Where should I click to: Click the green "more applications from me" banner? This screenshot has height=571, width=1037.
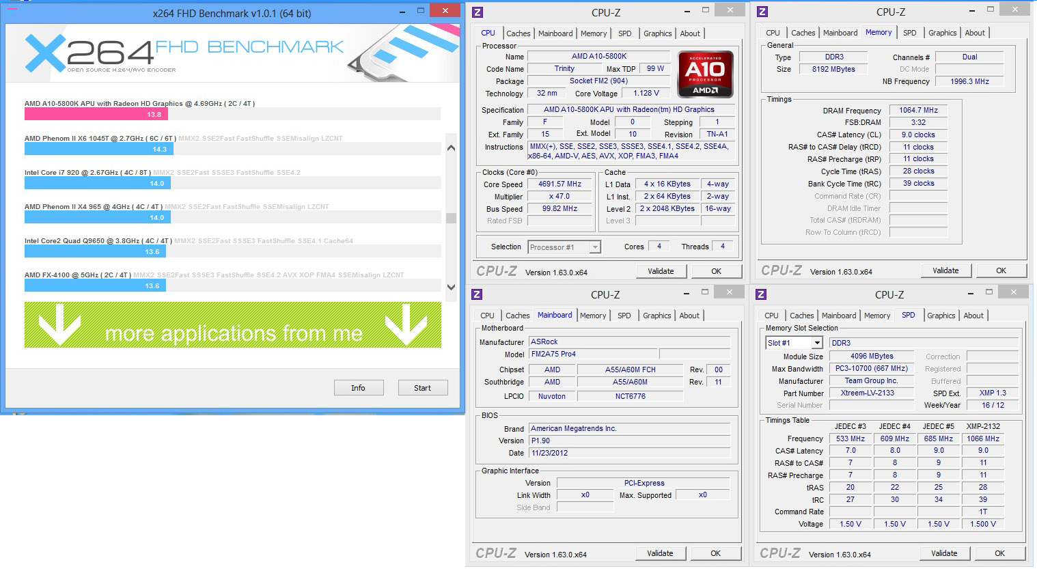233,325
